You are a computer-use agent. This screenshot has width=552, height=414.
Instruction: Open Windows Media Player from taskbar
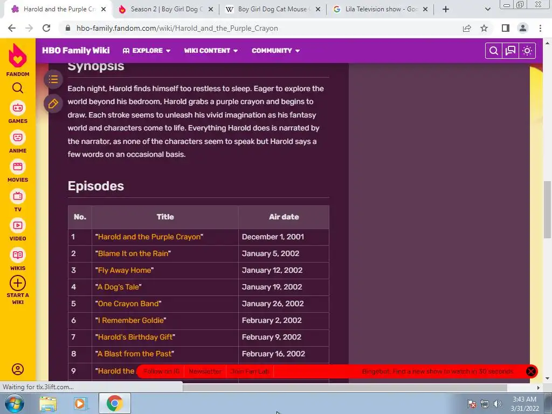[x=80, y=404]
